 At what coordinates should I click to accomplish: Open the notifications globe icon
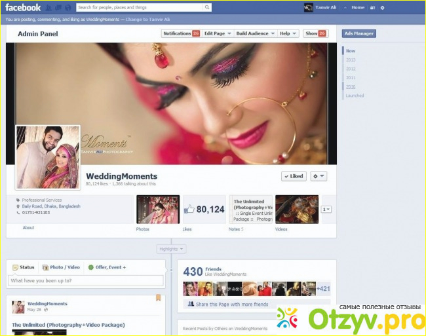(x=68, y=8)
